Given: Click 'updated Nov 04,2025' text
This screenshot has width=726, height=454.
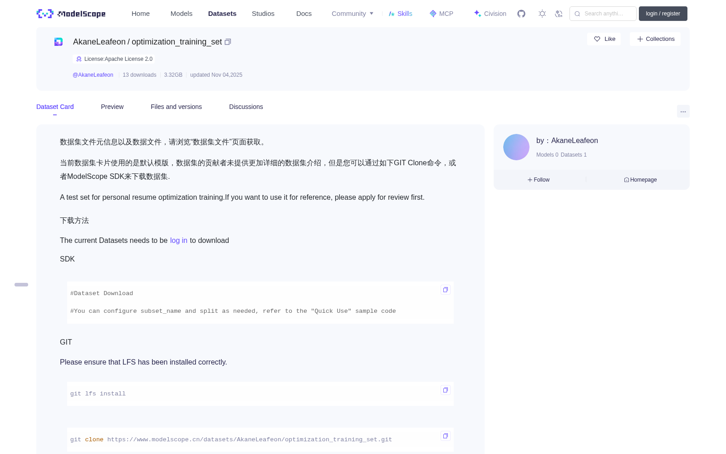Looking at the screenshot, I should tap(216, 75).
